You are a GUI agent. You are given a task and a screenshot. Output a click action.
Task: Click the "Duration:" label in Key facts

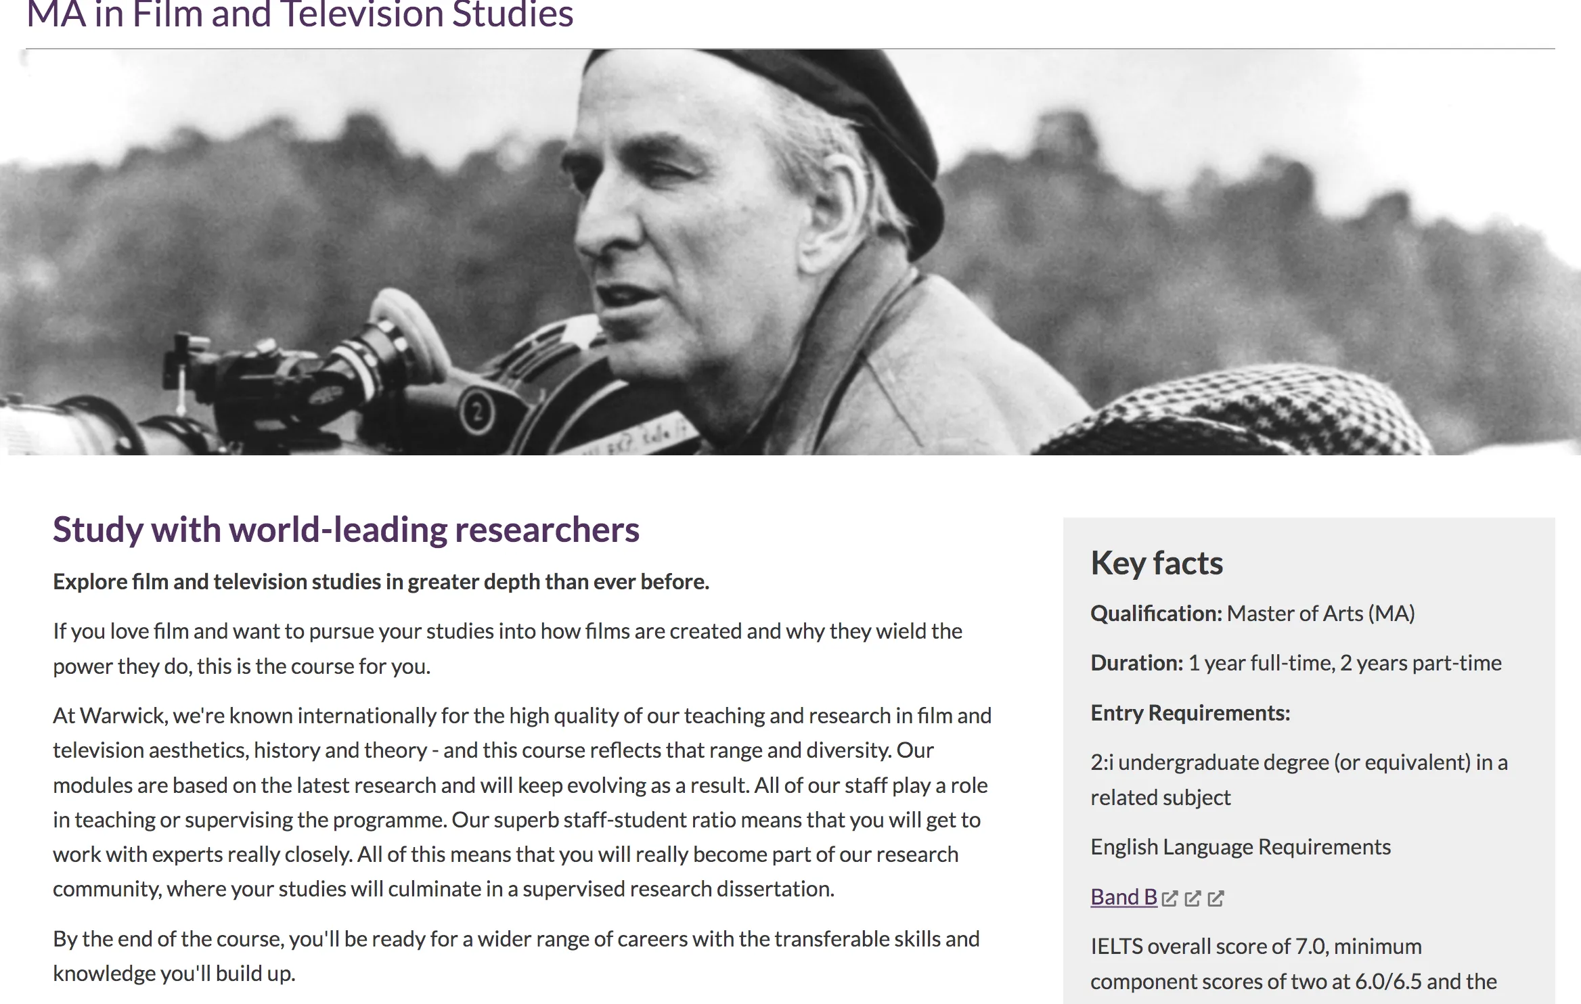click(x=1136, y=663)
